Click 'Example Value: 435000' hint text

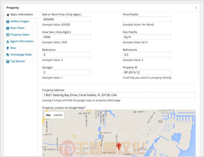(56, 25)
